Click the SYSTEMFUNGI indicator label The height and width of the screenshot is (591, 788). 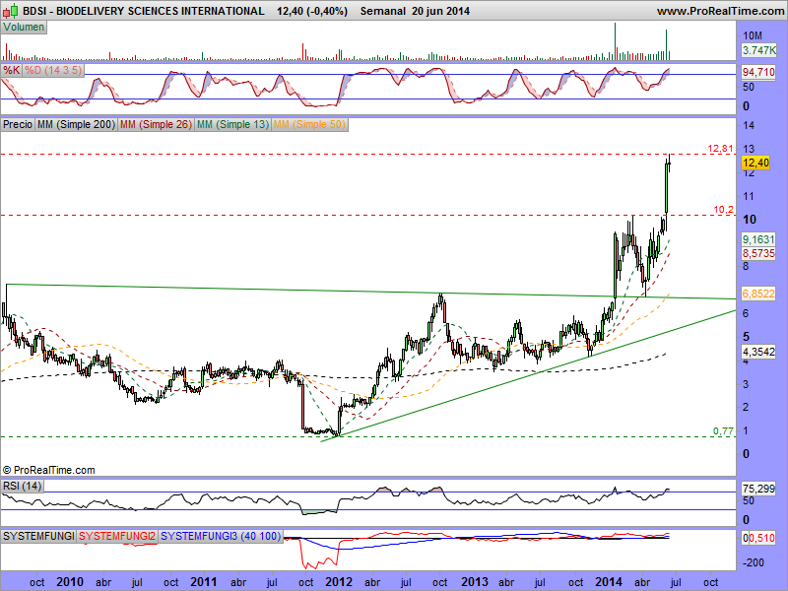[x=38, y=536]
